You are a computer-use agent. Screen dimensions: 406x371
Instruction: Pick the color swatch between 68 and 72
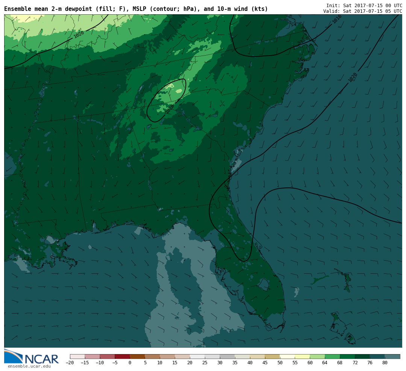click(347, 356)
